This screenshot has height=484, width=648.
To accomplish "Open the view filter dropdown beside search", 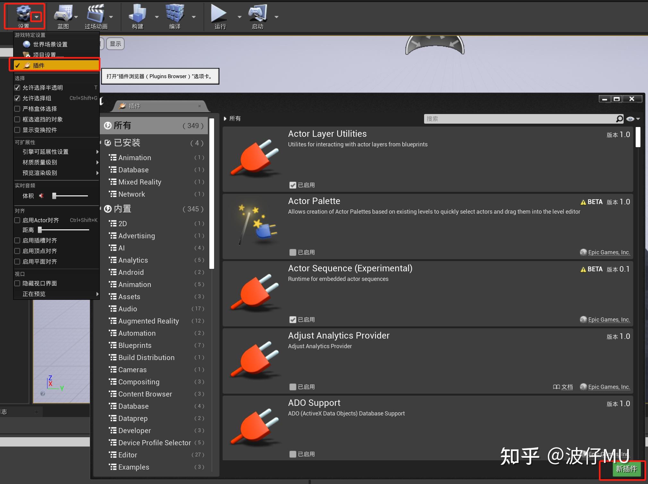I will click(x=633, y=119).
